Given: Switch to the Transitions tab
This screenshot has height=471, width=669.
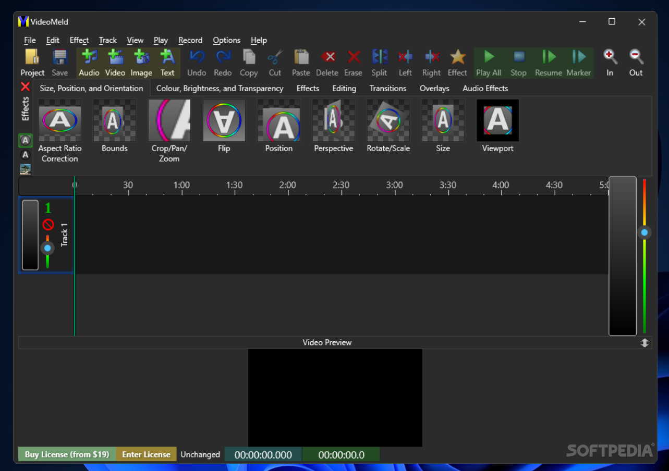Looking at the screenshot, I should [388, 88].
